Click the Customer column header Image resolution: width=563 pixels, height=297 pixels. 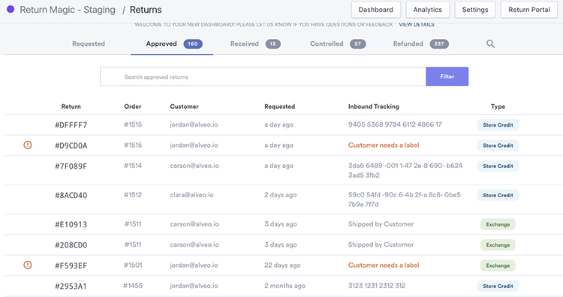pos(184,106)
